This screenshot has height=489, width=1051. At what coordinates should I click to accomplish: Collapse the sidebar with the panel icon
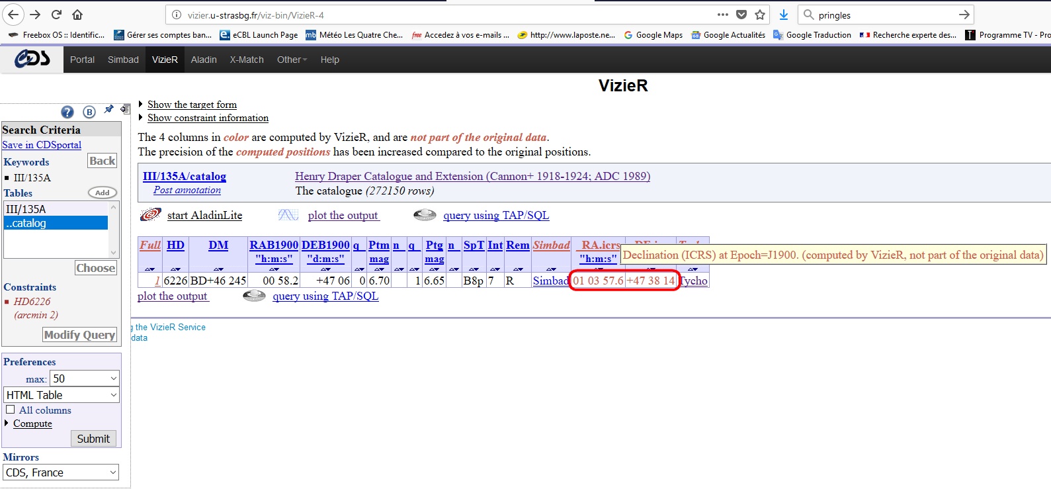click(x=125, y=110)
